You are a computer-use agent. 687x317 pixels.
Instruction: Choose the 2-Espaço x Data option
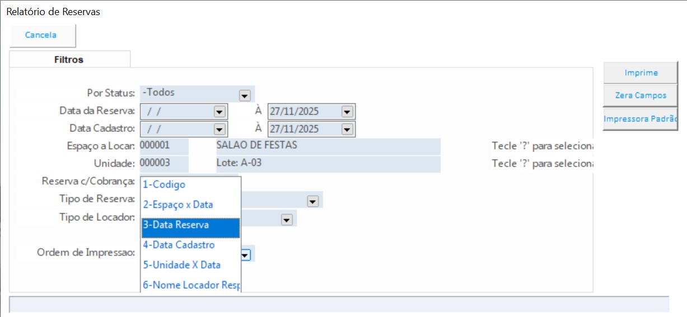pyautogui.click(x=190, y=205)
